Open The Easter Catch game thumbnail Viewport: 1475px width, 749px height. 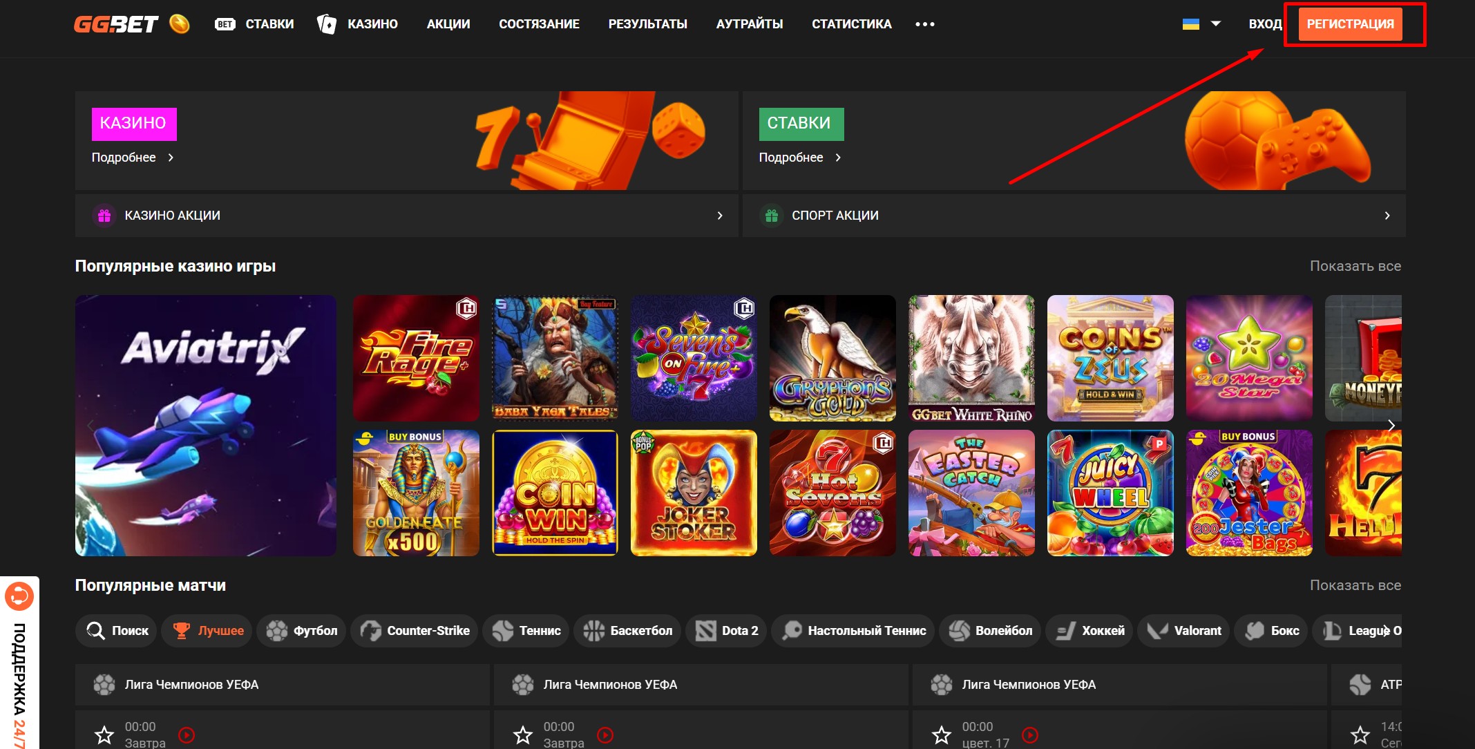click(x=971, y=493)
